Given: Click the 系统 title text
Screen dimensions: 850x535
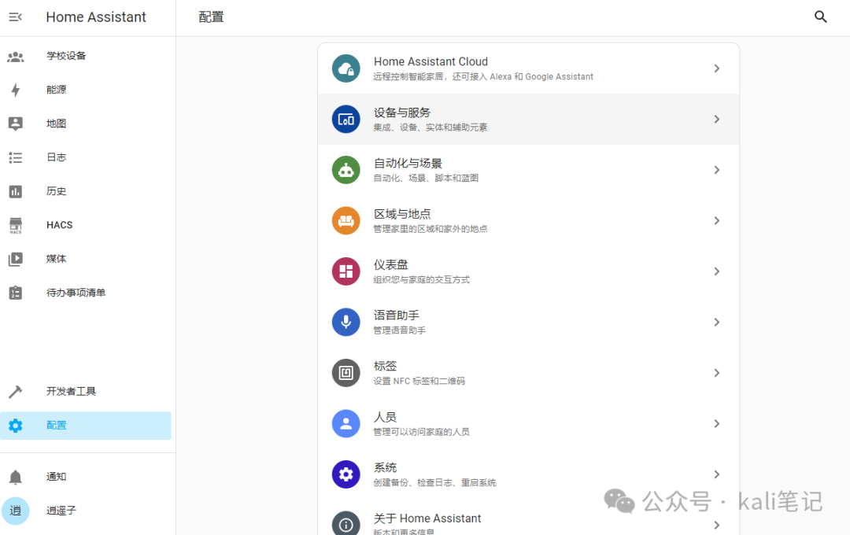Looking at the screenshot, I should 385,467.
